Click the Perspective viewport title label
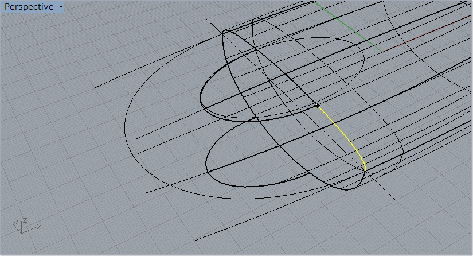The height and width of the screenshot is (256, 473). click(29, 7)
